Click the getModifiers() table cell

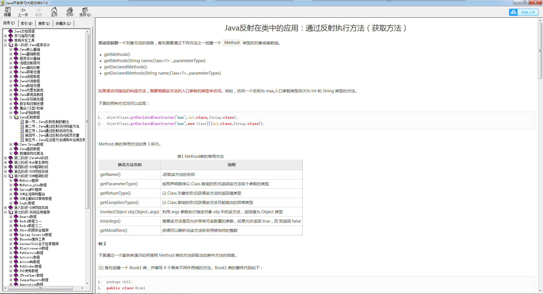(130, 230)
